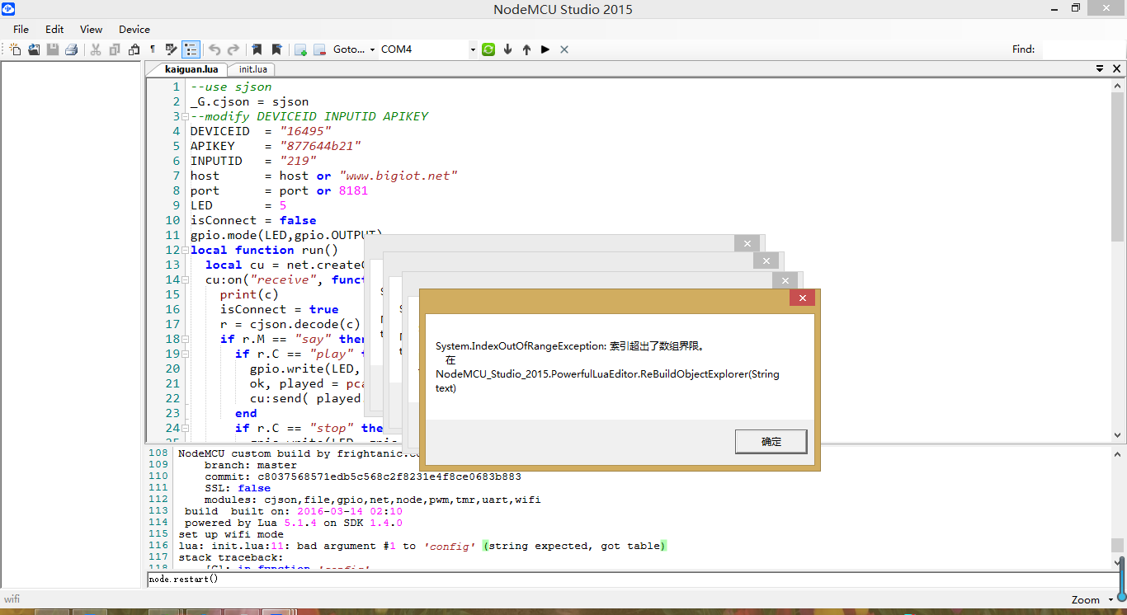Click the remove document red minus icon

(x=319, y=49)
